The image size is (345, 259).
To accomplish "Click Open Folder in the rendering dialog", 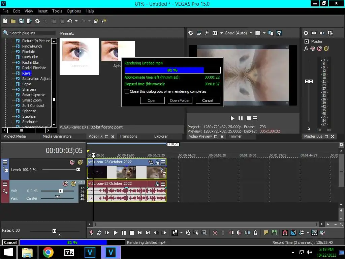I will tap(180, 100).
